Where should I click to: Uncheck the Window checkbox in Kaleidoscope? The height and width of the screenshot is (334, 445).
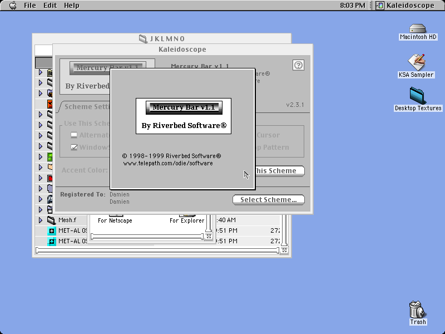click(x=74, y=147)
